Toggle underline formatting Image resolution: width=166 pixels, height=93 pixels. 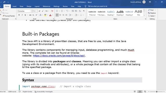click(x=25, y=15)
